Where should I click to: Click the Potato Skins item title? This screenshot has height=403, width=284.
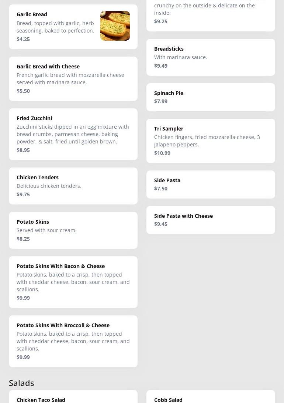[x=33, y=222]
